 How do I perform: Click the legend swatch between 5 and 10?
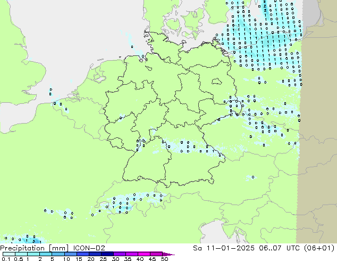[58, 254]
